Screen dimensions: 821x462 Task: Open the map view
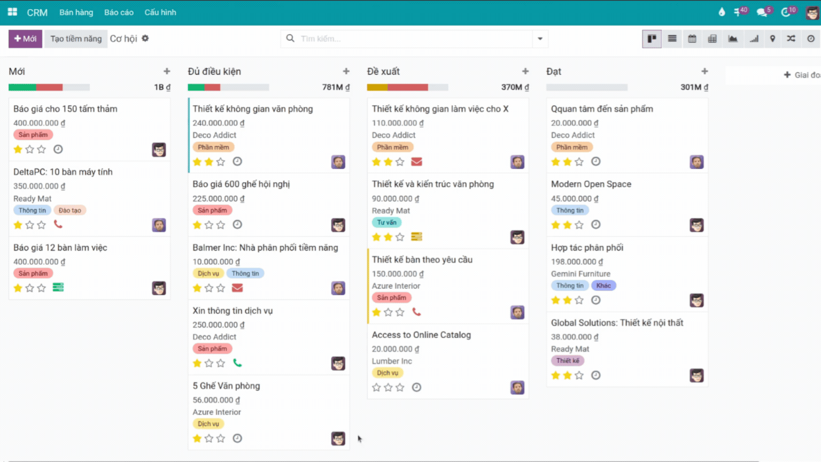coord(772,38)
